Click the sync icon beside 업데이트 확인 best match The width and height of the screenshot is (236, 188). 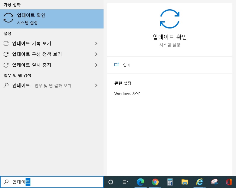coord(8,18)
